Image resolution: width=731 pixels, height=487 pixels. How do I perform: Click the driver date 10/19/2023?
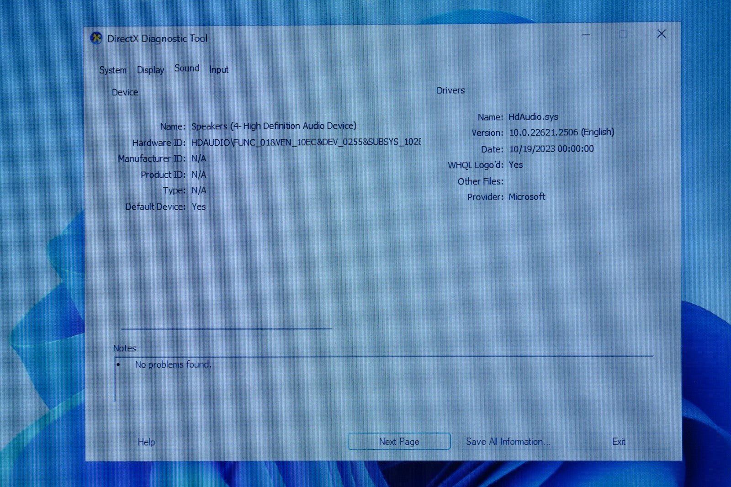tap(551, 148)
